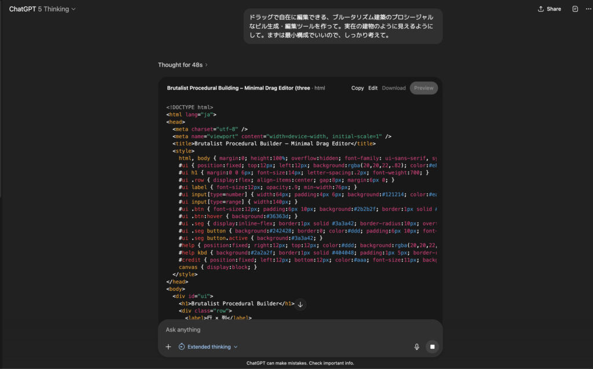Focus the "Ask anything" message field
This screenshot has width=593, height=369.
tap(290, 330)
